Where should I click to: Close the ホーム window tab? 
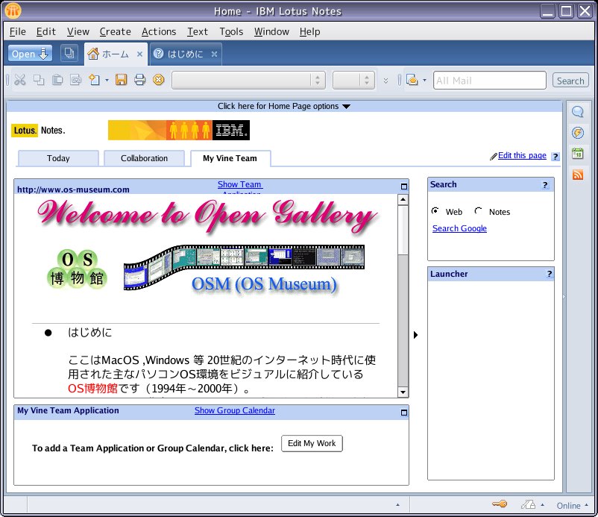139,54
